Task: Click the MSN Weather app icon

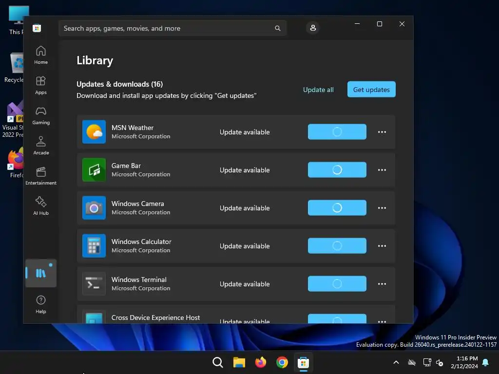Action: click(x=94, y=131)
